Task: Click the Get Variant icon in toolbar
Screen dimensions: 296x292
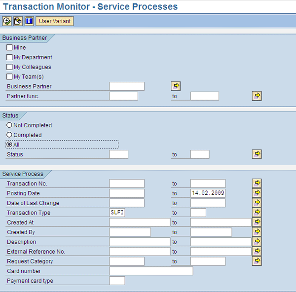Action: tap(18, 21)
